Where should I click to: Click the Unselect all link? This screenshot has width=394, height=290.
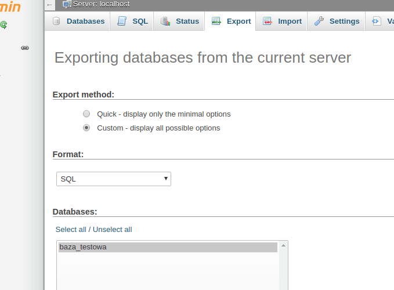pyautogui.click(x=113, y=230)
